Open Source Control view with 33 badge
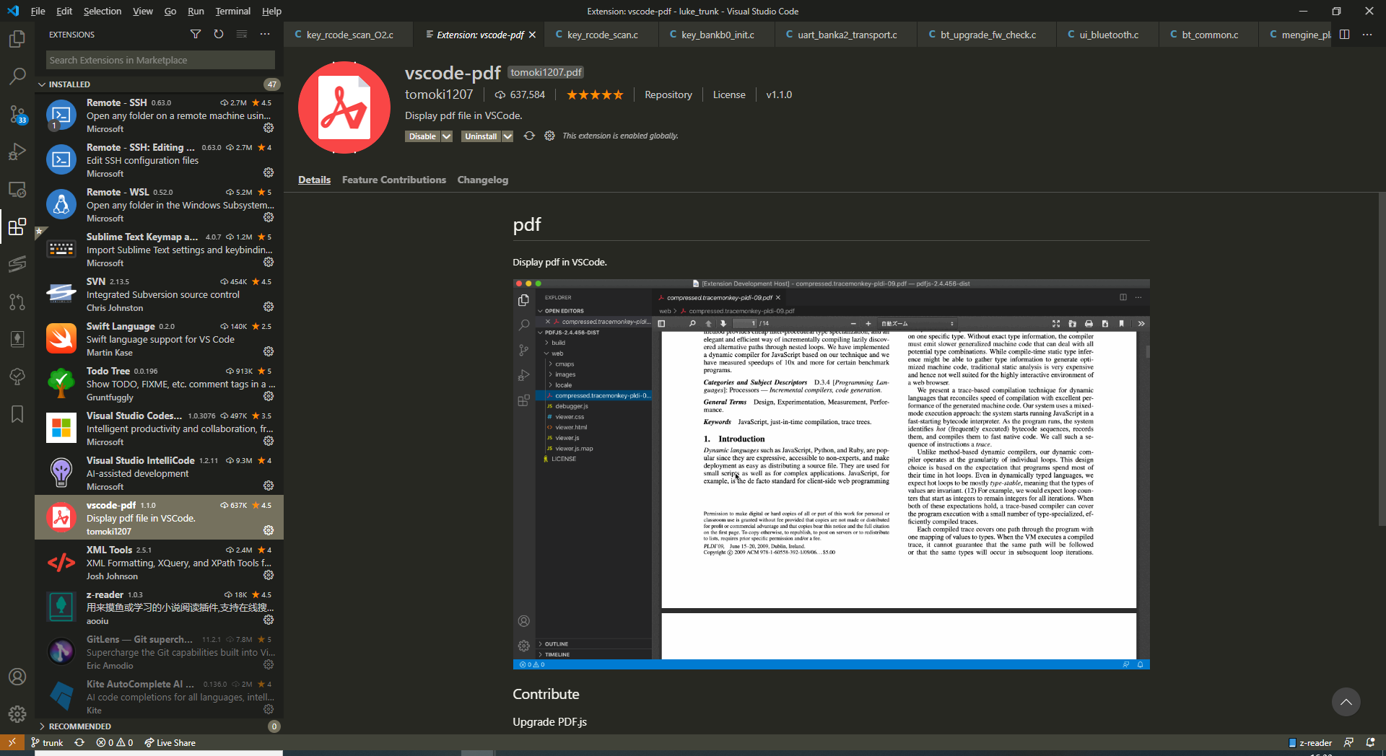This screenshot has width=1386, height=756. coord(17,114)
